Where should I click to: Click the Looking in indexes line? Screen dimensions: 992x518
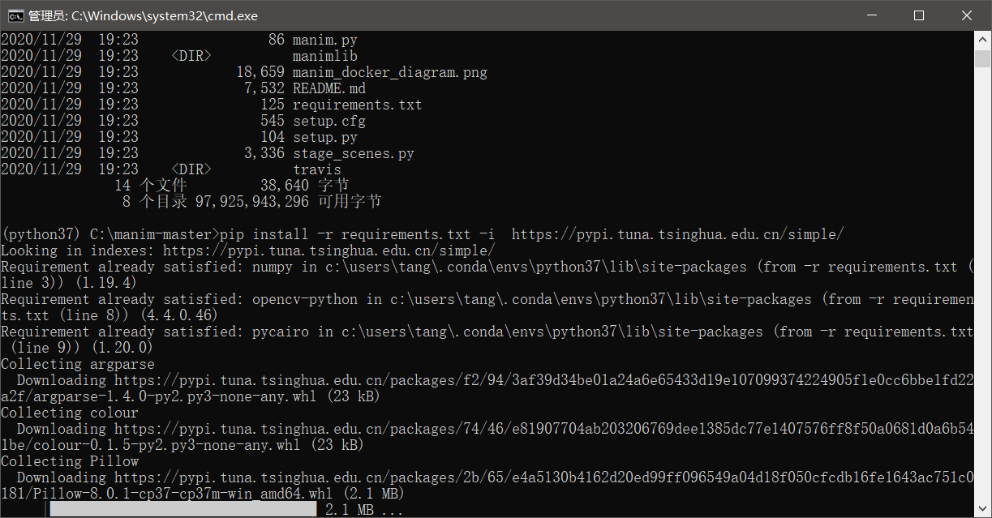[x=248, y=250]
